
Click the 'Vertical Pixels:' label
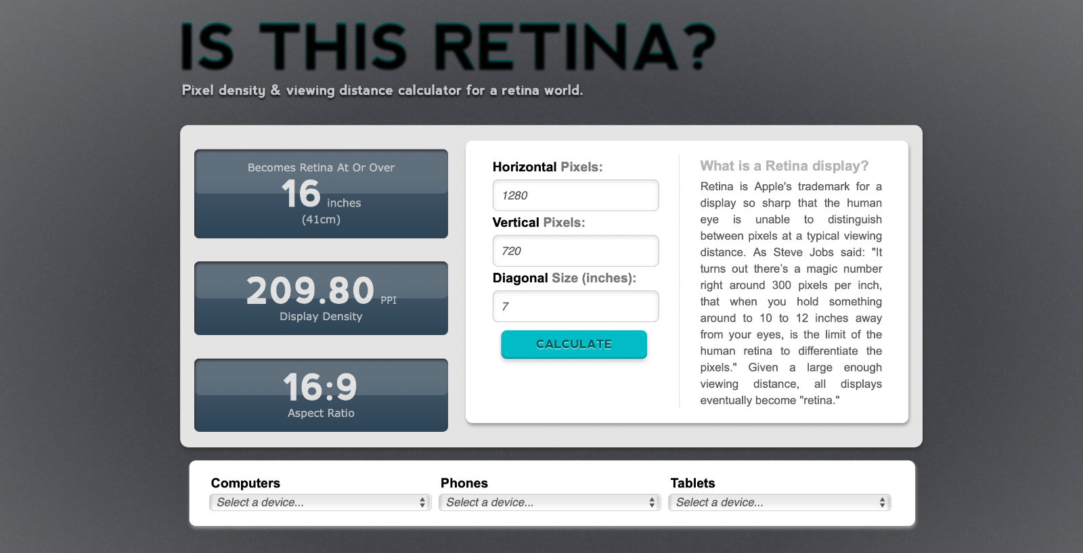[539, 223]
